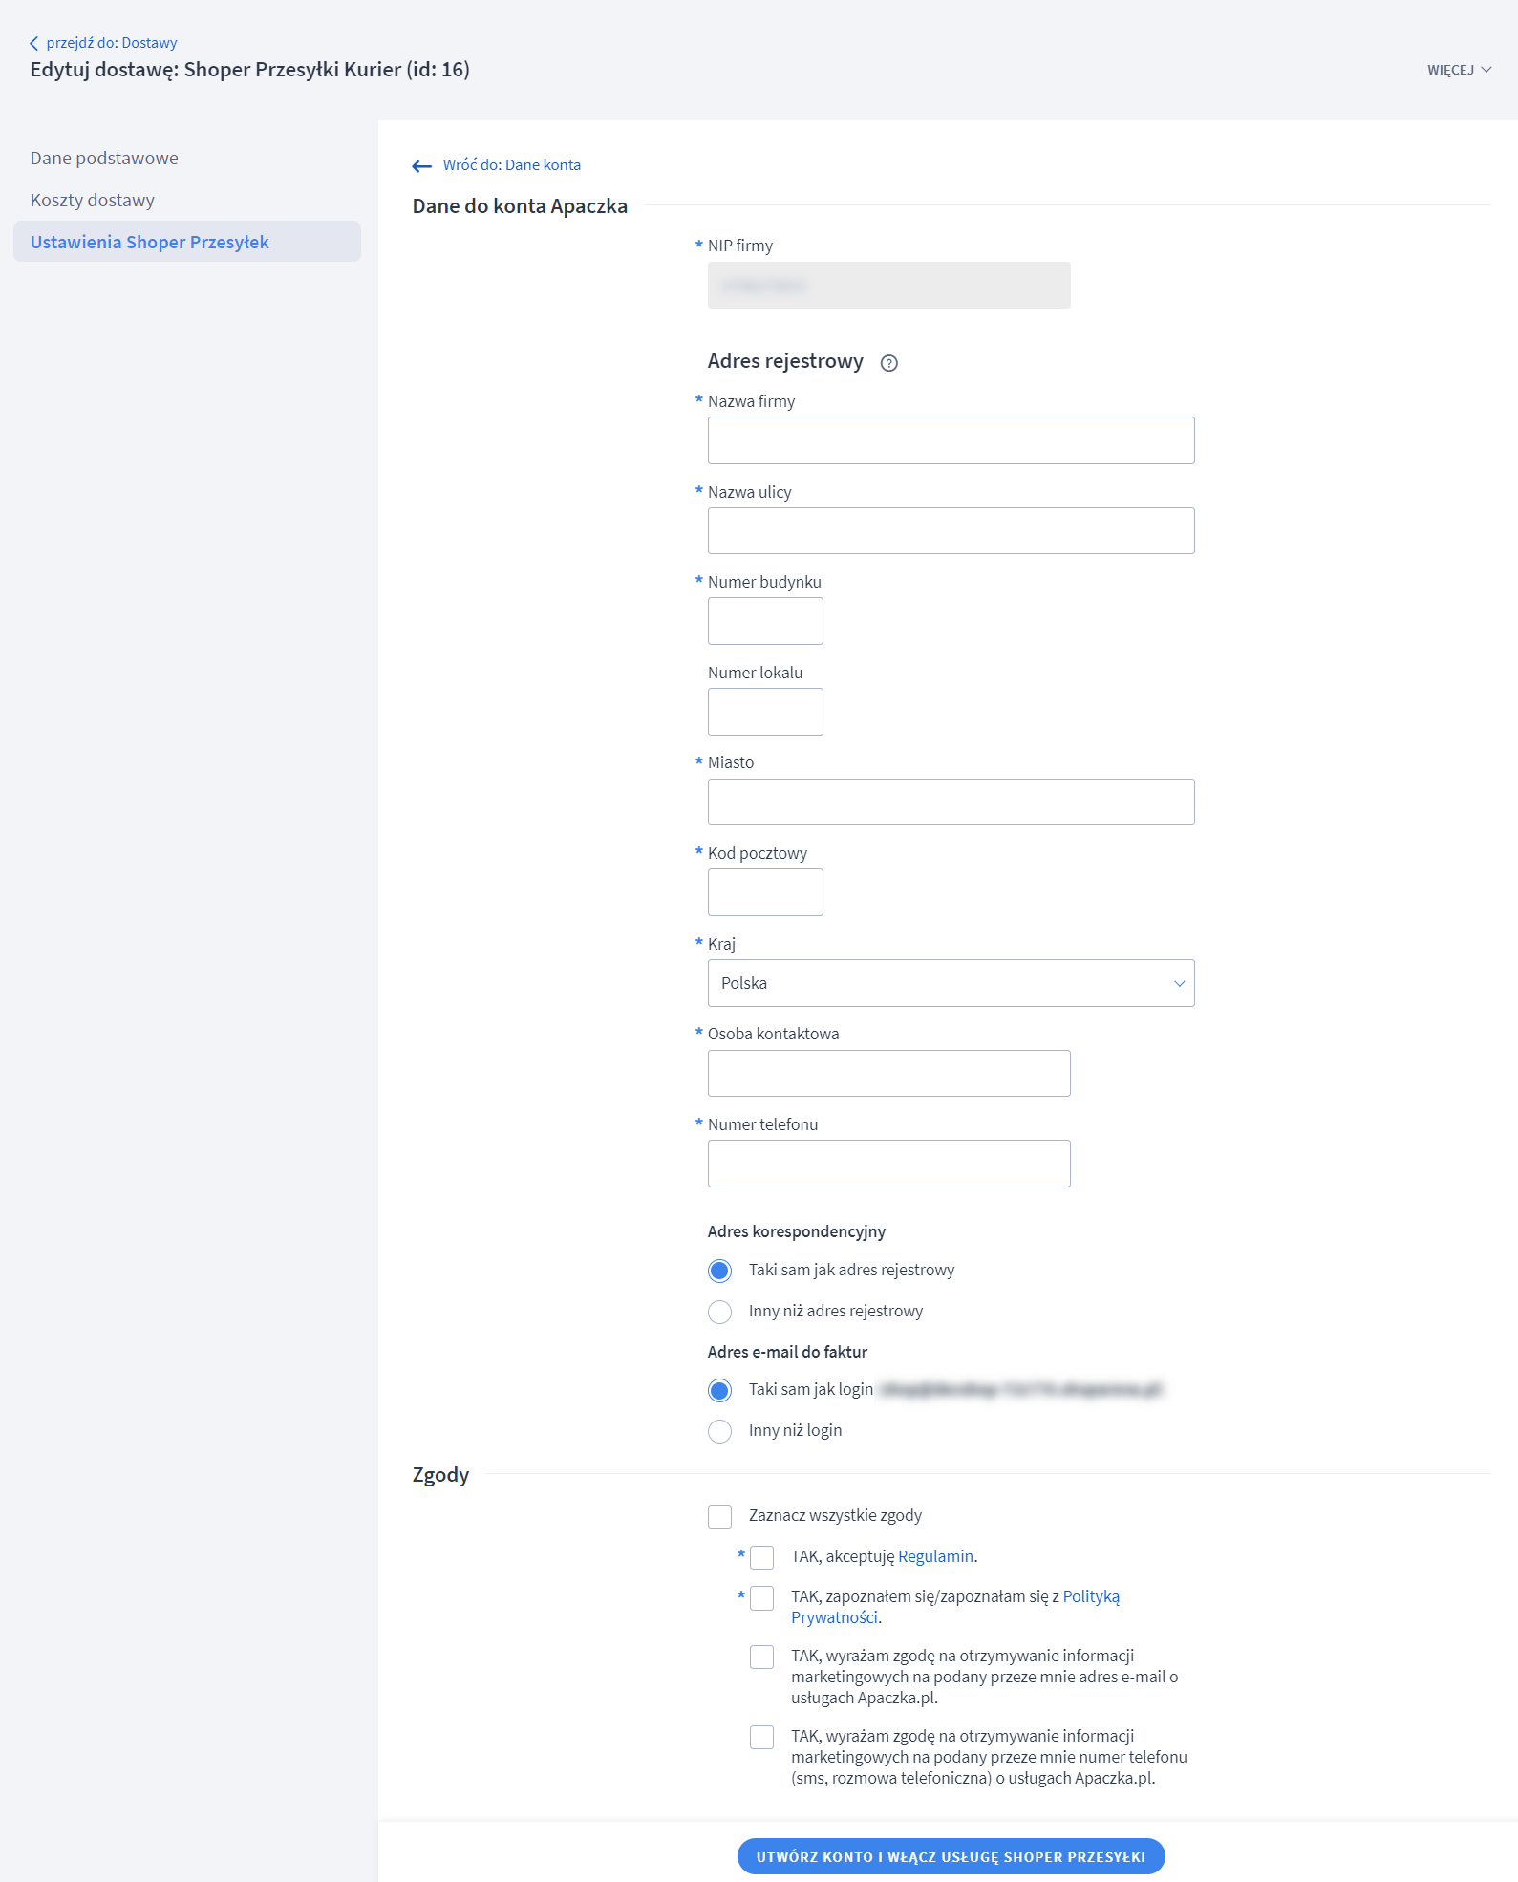The height and width of the screenshot is (1882, 1518).
Task: Expand the WIĘCEJ dropdown menu
Action: [1458, 70]
